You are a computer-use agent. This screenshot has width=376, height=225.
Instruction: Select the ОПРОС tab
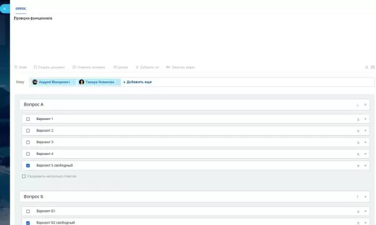coord(21,9)
